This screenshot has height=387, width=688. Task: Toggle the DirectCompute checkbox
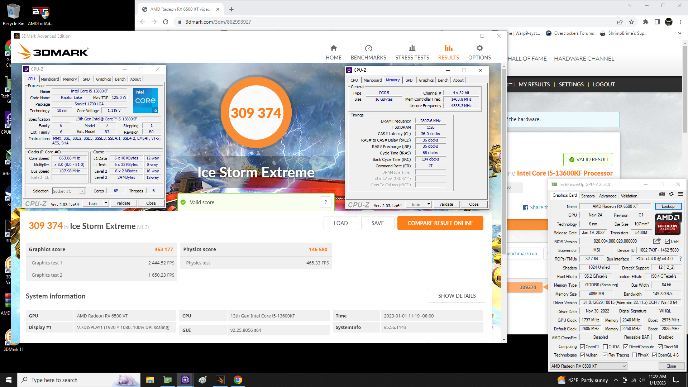(626, 347)
